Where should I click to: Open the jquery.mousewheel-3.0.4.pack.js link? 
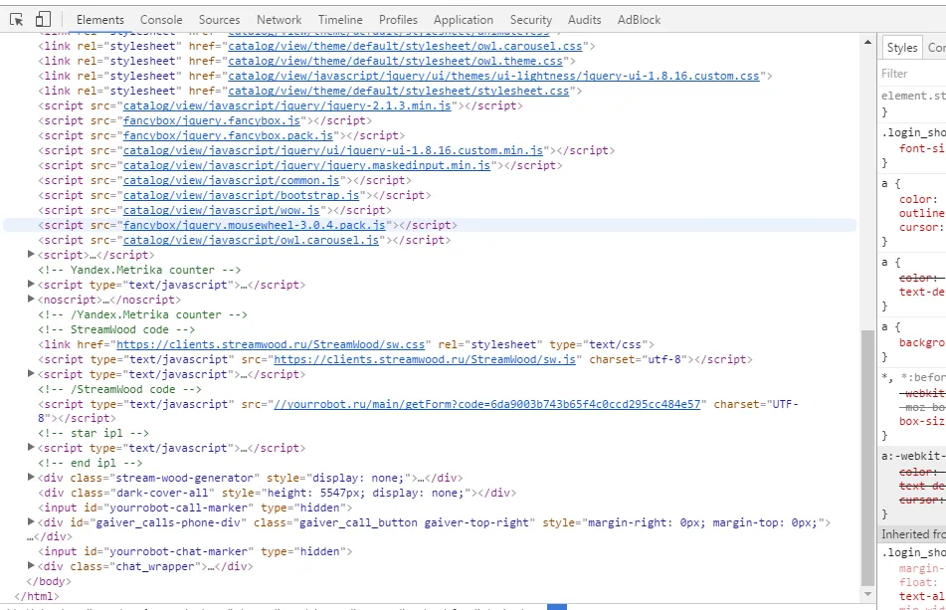(x=255, y=225)
